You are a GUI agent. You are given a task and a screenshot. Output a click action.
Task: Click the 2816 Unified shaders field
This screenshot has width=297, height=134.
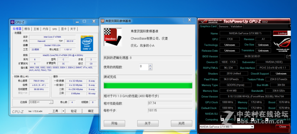click(x=234, y=73)
